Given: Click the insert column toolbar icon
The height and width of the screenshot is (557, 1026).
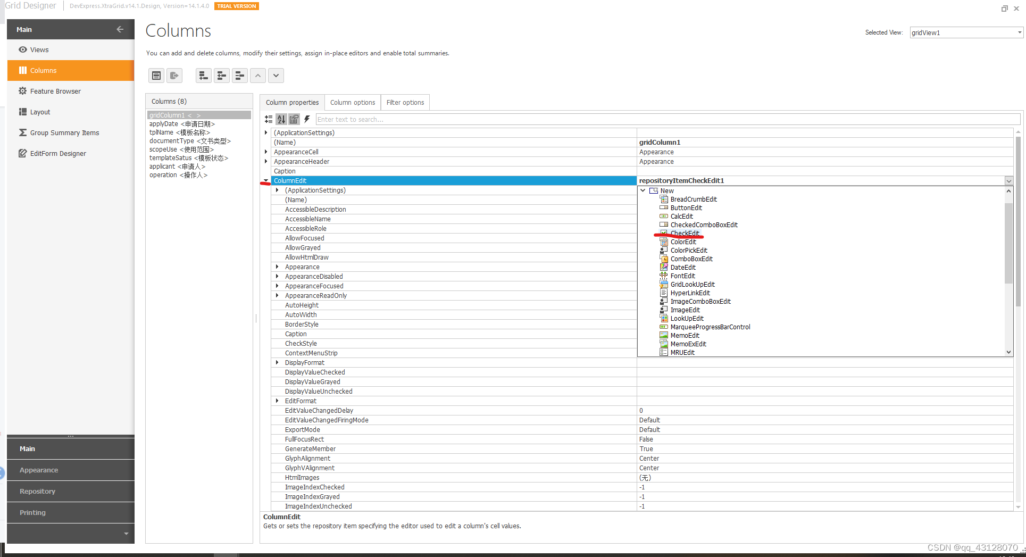Looking at the screenshot, I should click(x=222, y=76).
